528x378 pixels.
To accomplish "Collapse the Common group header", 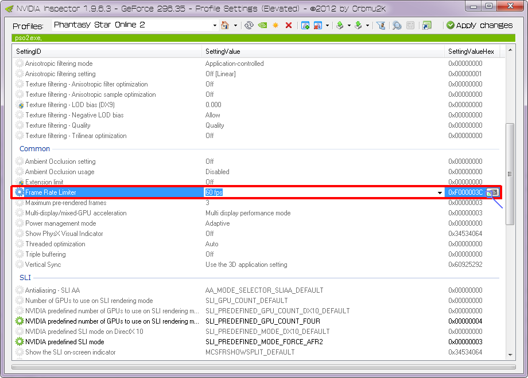I will click(x=34, y=148).
